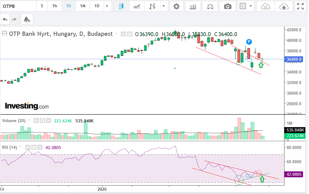Enter fullscreen chart mode

point(300,6)
